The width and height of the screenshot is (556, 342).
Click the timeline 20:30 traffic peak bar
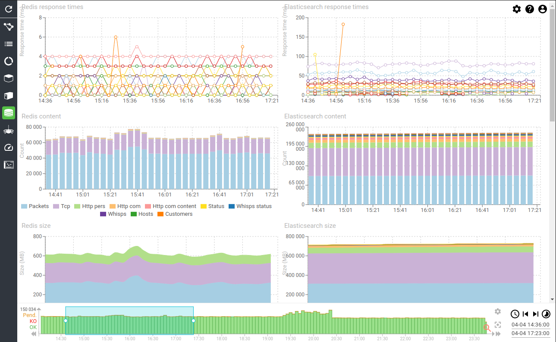[330, 322]
